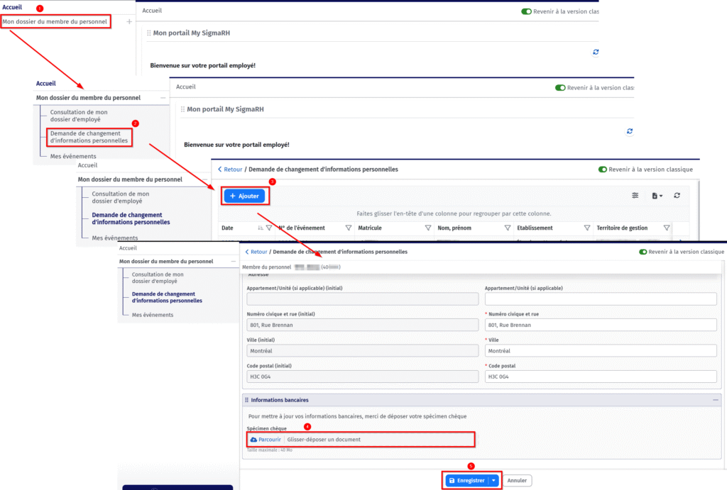The image size is (727, 490).
Task: Click the Annuler button
Action: point(517,480)
